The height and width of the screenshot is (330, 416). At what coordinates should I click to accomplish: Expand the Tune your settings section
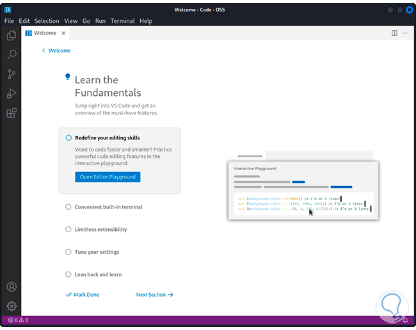pyautogui.click(x=97, y=252)
